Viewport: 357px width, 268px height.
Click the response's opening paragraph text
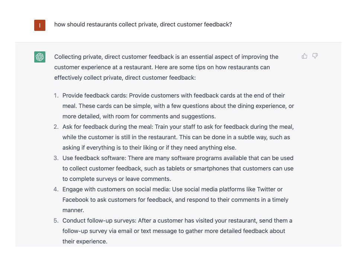tap(166, 67)
